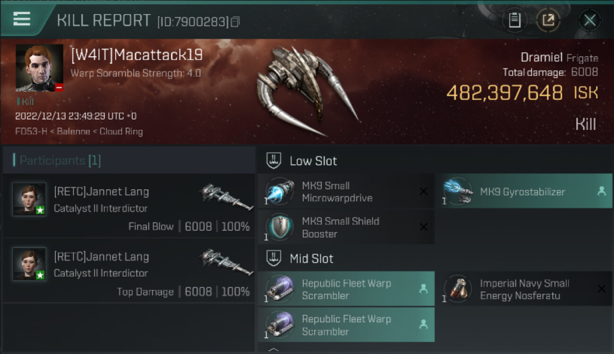Open the hamburger menu beside Kill Report

pyautogui.click(x=22, y=19)
